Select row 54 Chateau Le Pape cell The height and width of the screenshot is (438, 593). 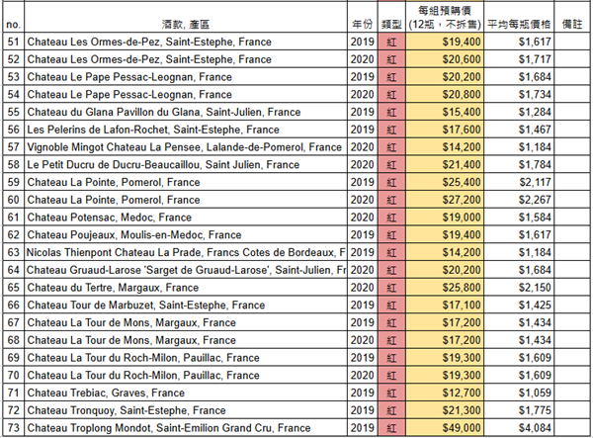[186, 94]
